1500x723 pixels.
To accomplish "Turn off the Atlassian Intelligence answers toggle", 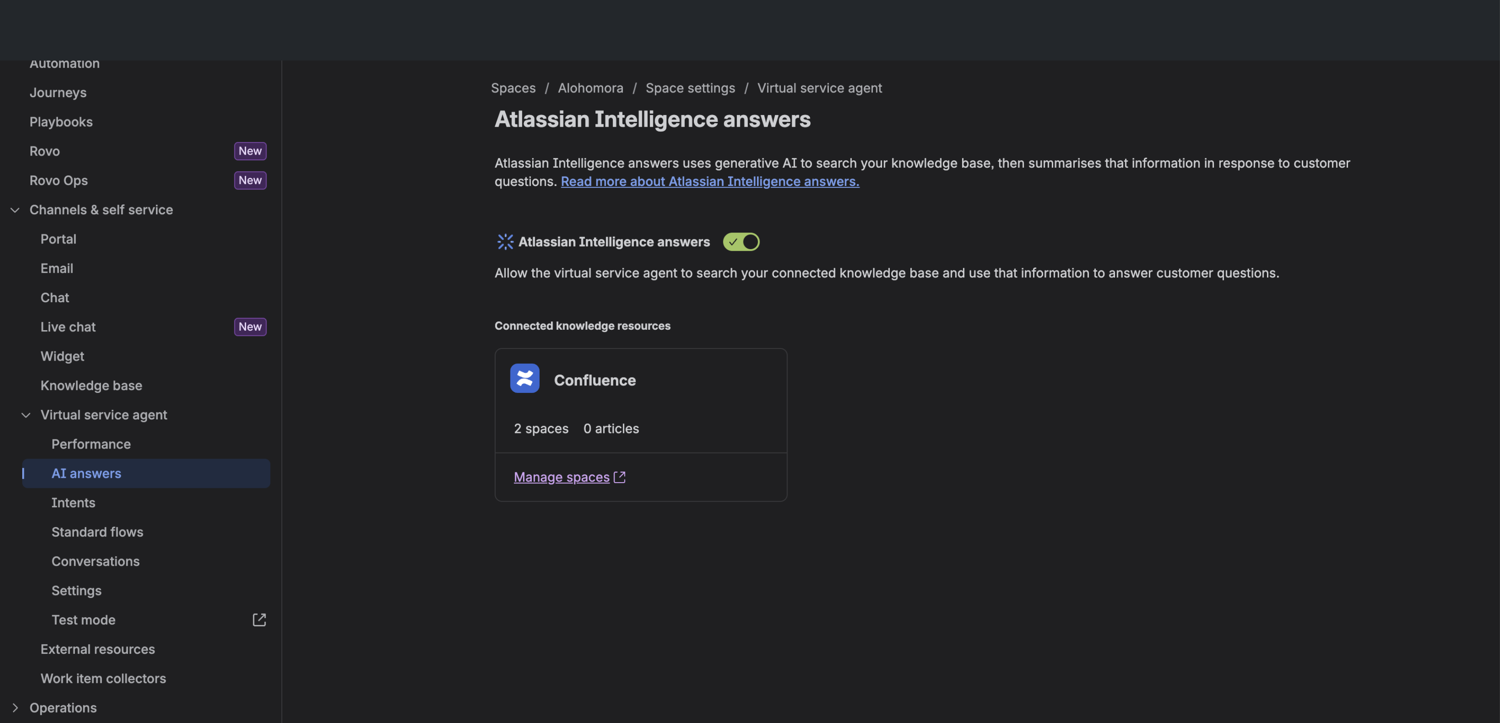I will (741, 242).
